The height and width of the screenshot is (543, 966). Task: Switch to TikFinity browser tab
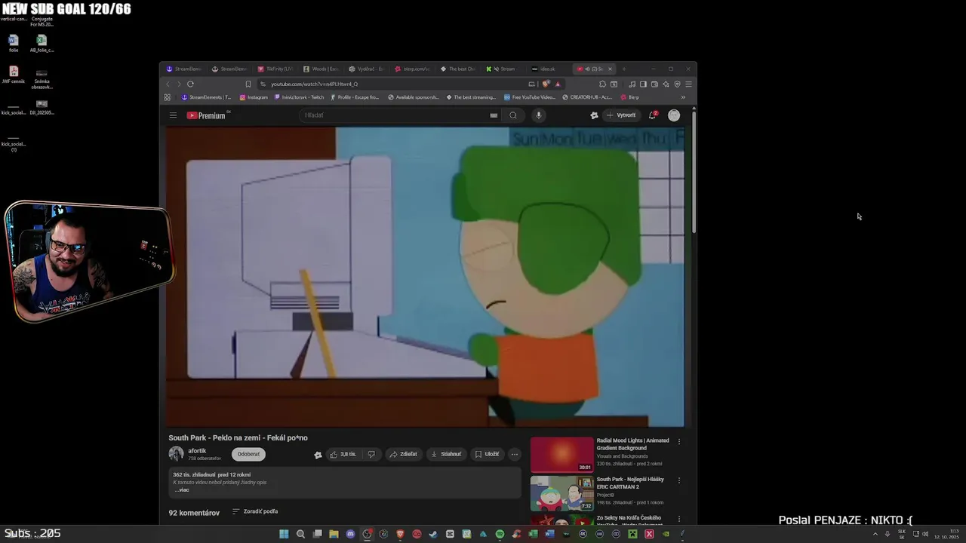click(275, 69)
